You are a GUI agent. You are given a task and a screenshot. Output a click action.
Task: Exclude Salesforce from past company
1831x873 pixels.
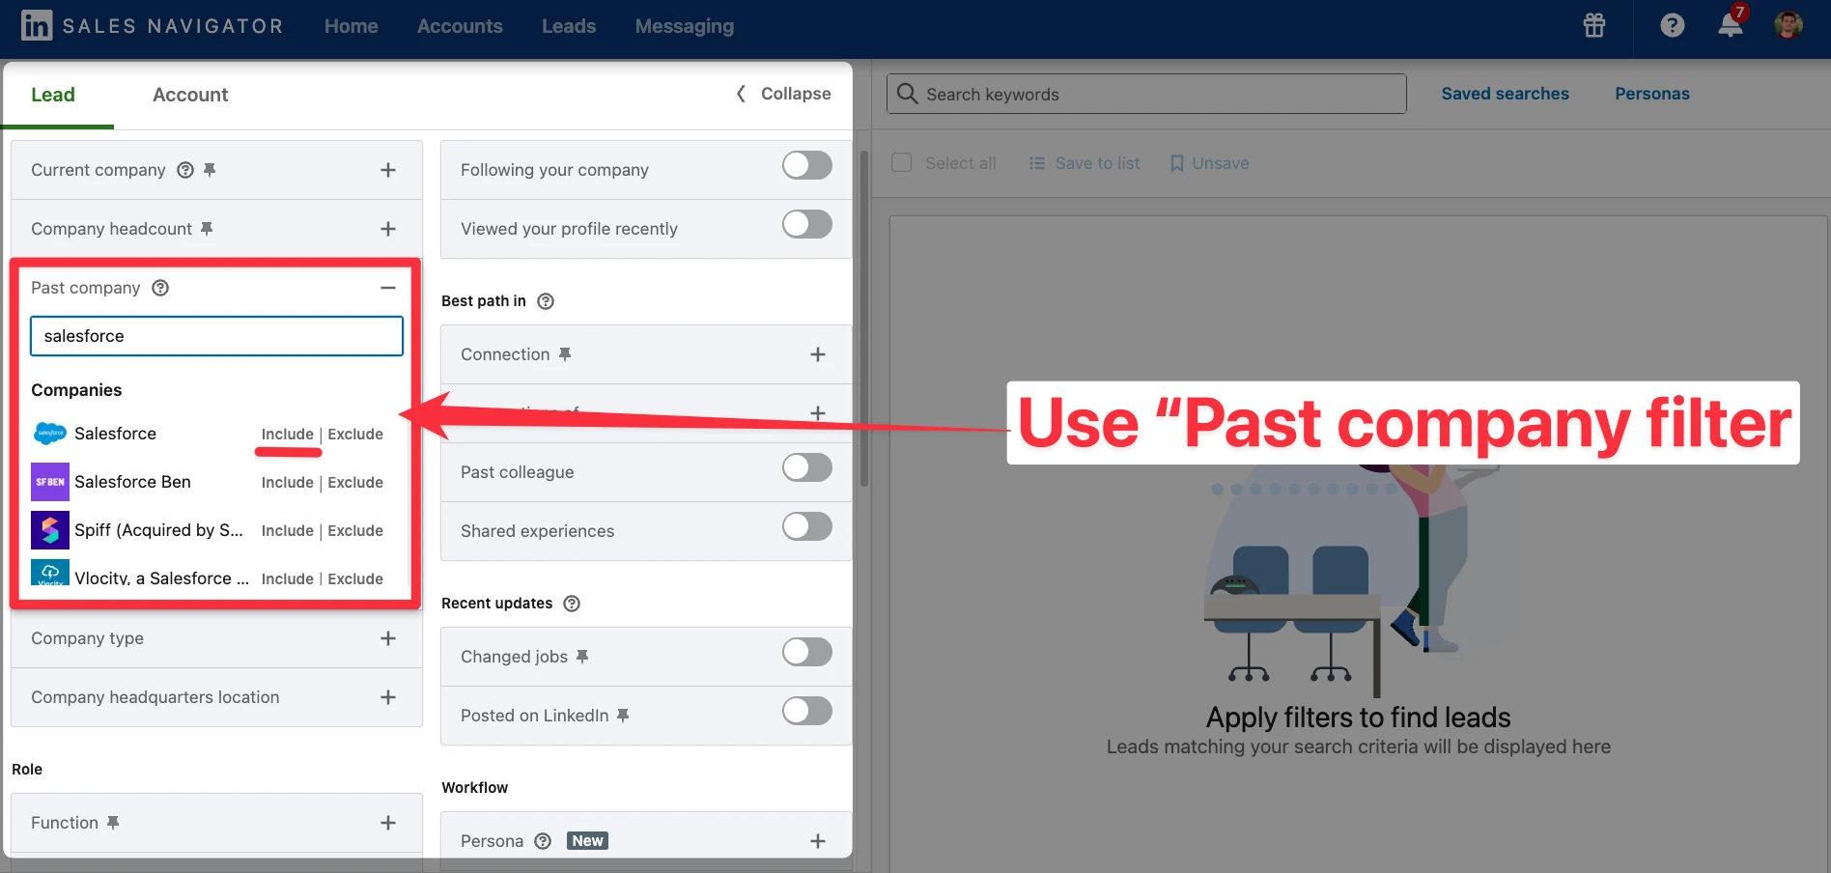pyautogui.click(x=355, y=435)
